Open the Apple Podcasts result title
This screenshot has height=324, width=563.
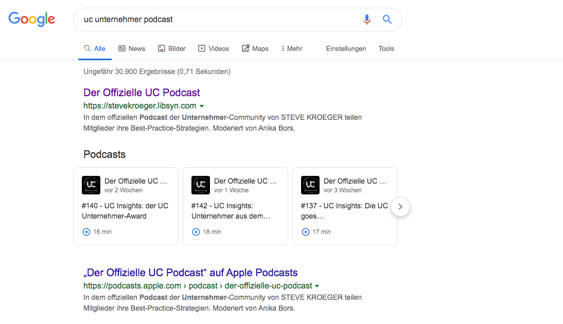190,273
